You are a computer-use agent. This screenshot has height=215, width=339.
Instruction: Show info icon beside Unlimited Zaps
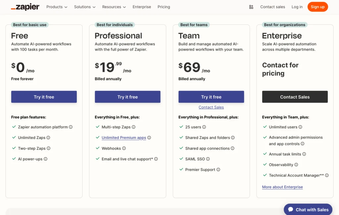coord(48,138)
